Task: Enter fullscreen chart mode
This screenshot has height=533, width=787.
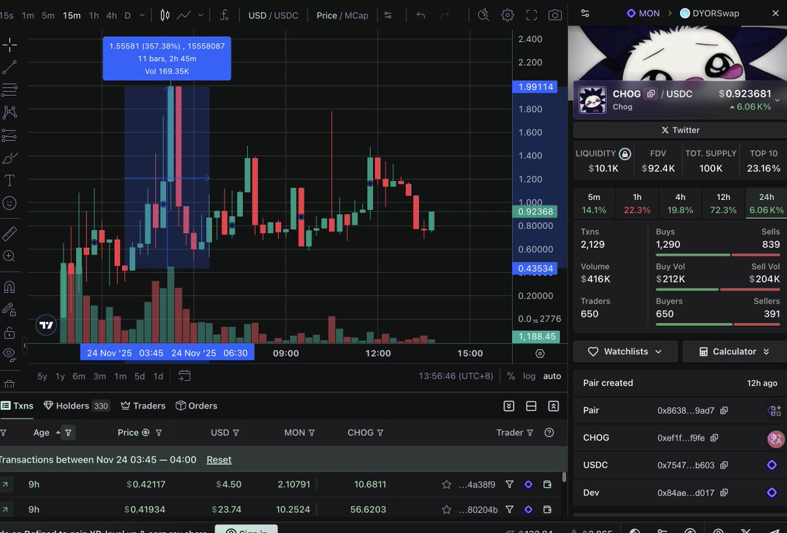Action: click(532, 15)
